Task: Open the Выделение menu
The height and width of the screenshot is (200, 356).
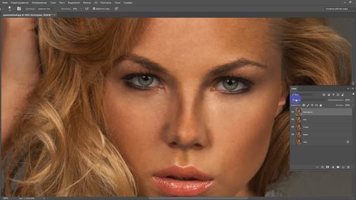Action: (73, 3)
